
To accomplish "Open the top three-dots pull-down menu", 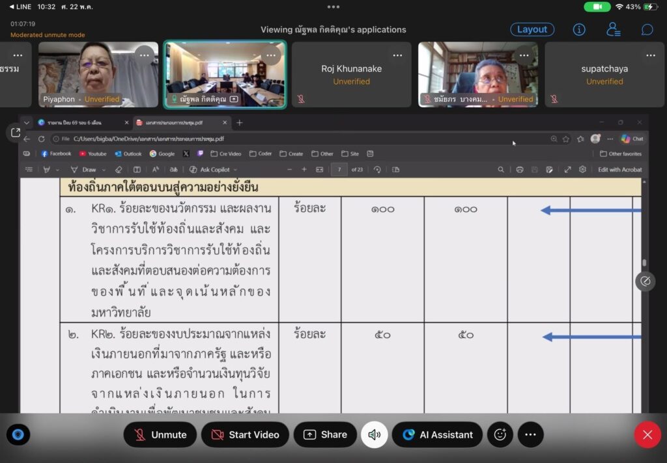I will pos(333,7).
